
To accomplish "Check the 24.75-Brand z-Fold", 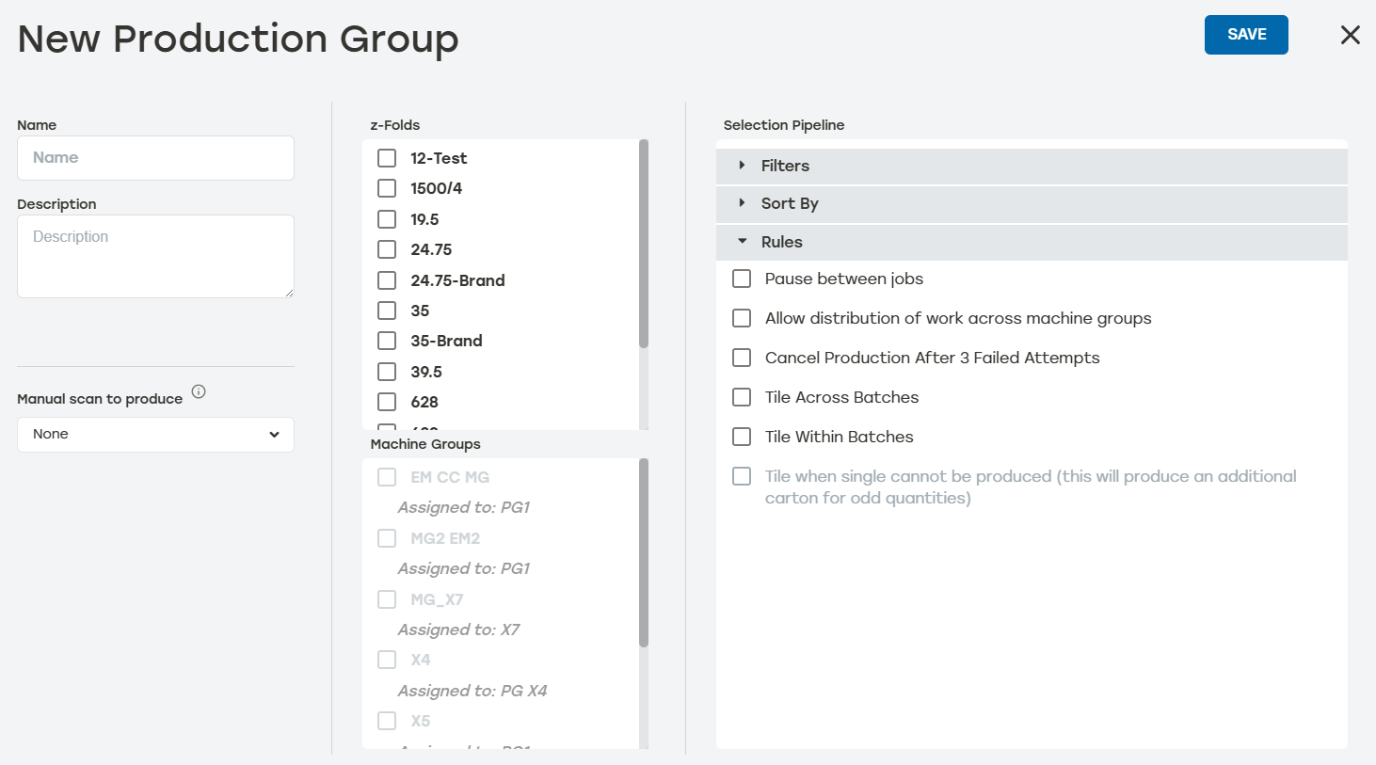I will (x=386, y=279).
